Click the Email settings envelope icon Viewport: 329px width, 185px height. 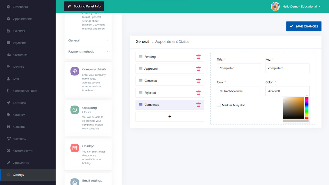(75, 182)
